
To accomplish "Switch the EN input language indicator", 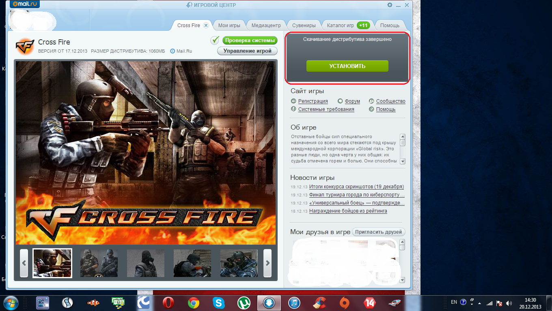I will click(454, 302).
